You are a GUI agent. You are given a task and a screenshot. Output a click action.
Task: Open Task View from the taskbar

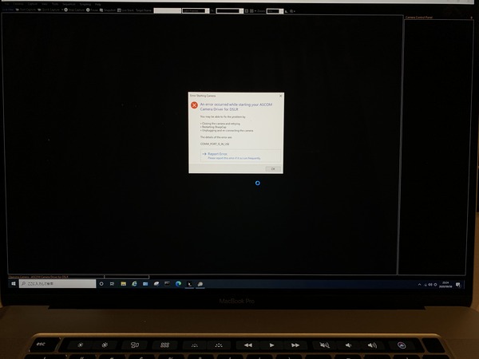tap(112, 284)
